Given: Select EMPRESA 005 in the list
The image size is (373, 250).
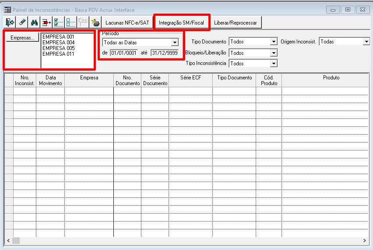Looking at the screenshot, I should point(59,48).
